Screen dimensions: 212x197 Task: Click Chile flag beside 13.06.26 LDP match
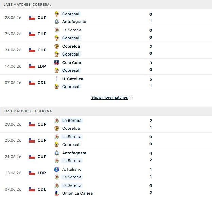point(32,173)
